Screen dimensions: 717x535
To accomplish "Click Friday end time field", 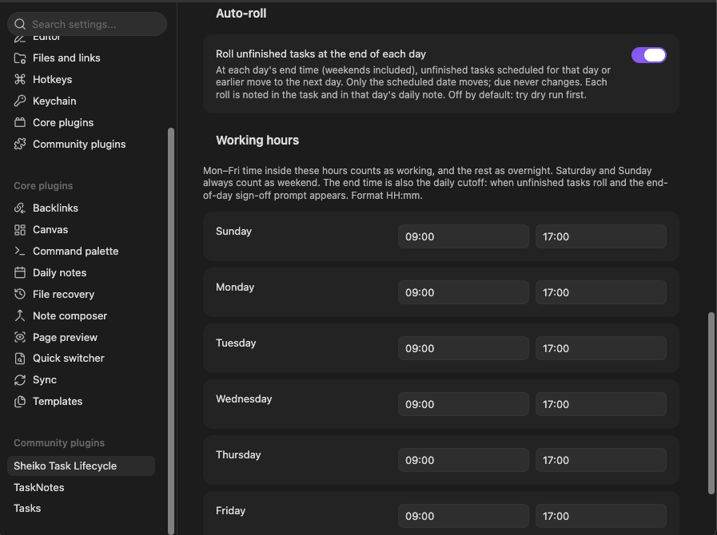I will coord(601,516).
